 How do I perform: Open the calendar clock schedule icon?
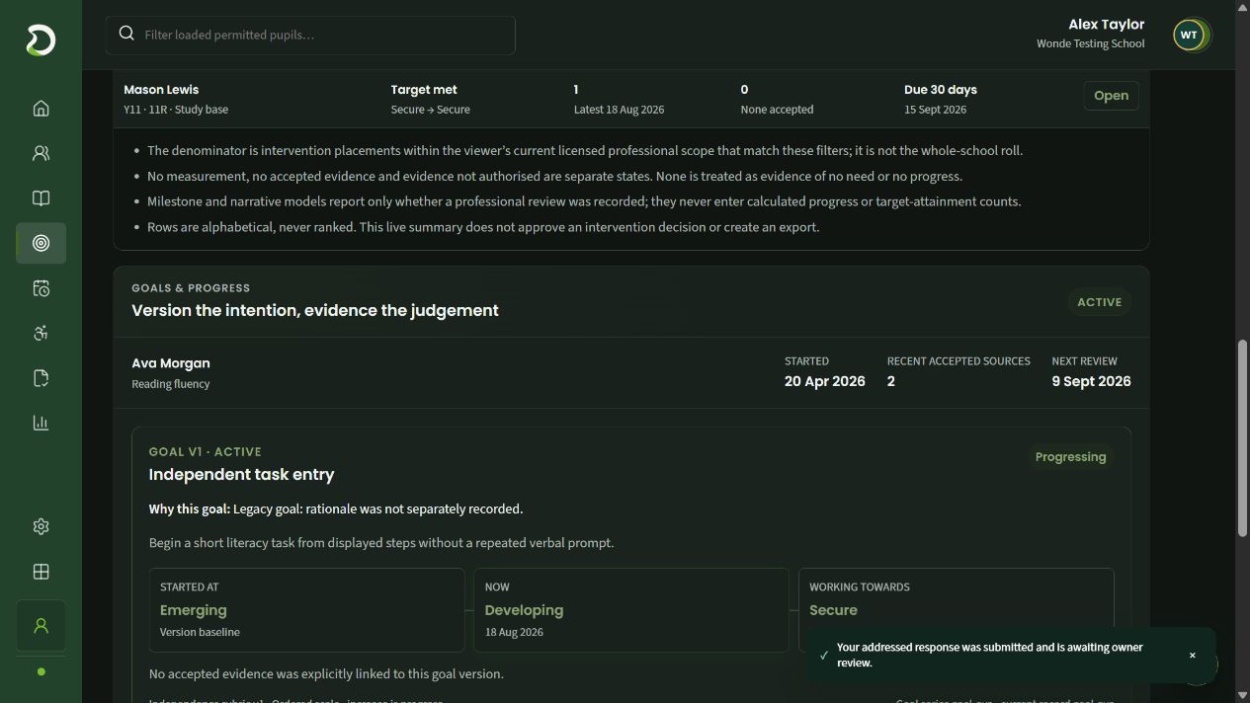click(x=41, y=288)
